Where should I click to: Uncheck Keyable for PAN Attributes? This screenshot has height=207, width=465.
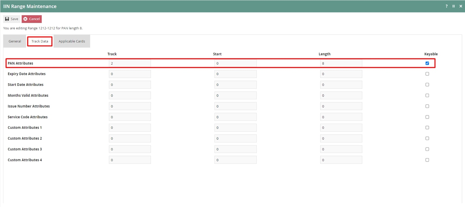coord(427,63)
